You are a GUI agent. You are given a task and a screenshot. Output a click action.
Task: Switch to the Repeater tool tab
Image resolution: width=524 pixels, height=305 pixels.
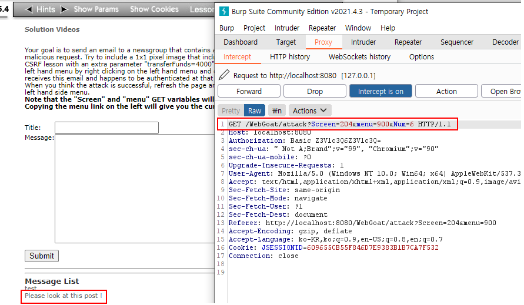tap(408, 42)
